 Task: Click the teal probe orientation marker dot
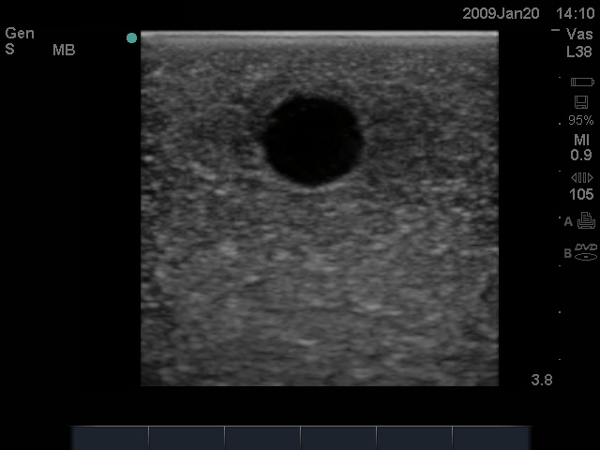132,38
